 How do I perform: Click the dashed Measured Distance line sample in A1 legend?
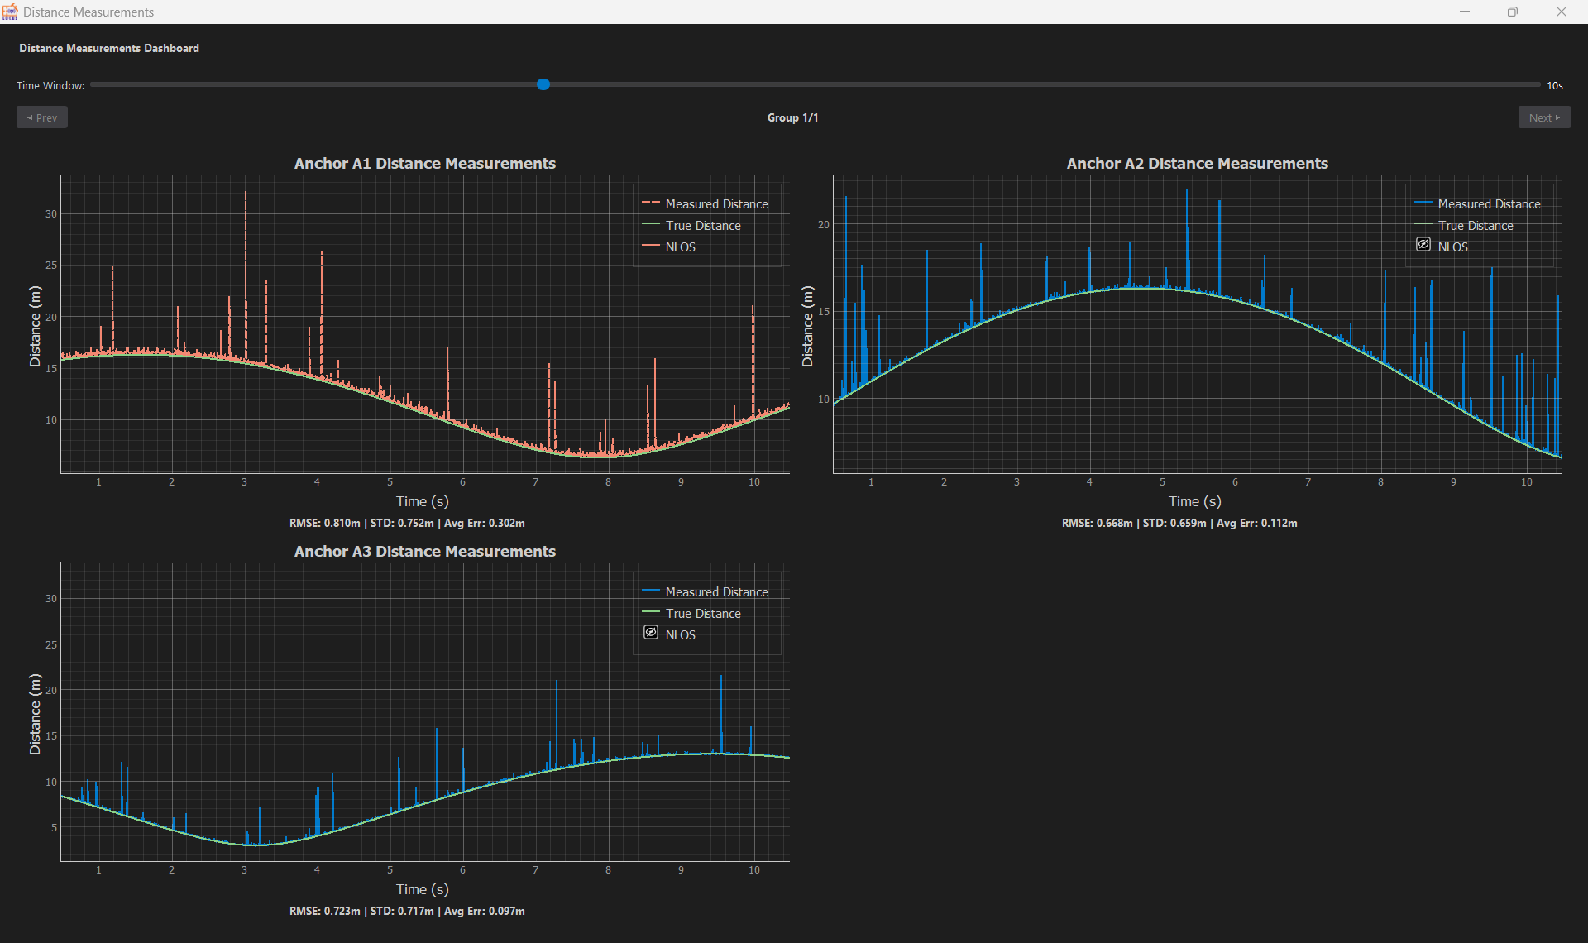pos(651,203)
